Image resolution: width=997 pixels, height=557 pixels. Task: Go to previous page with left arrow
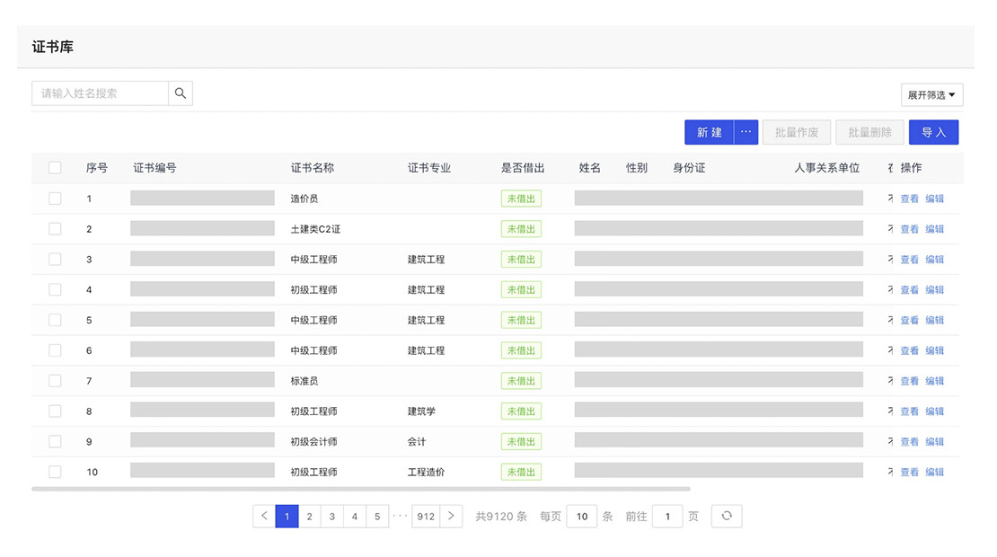[264, 516]
